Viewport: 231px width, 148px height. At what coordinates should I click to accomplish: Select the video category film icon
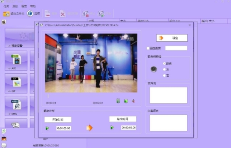click(x=4, y=22)
